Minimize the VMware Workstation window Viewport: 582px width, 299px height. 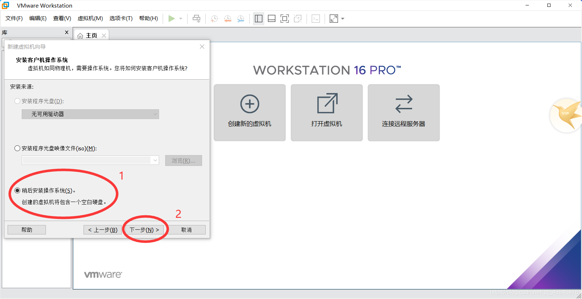pos(527,5)
